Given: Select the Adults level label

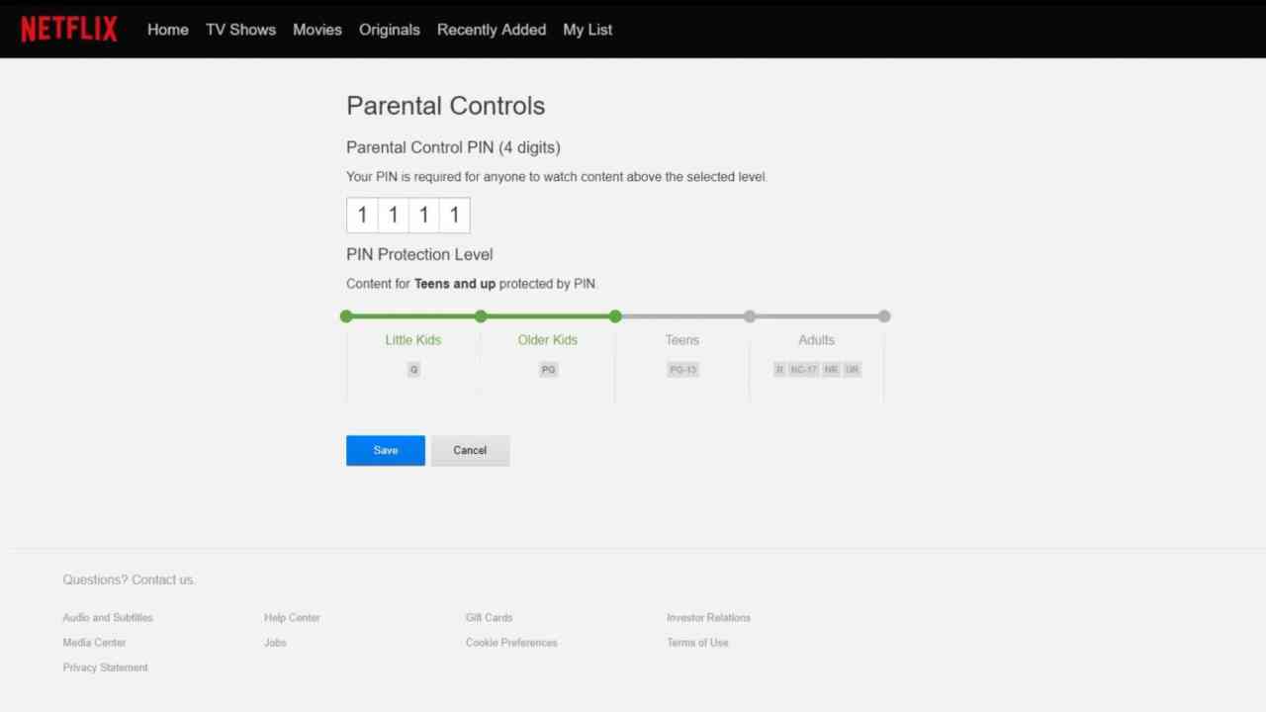Looking at the screenshot, I should point(817,340).
